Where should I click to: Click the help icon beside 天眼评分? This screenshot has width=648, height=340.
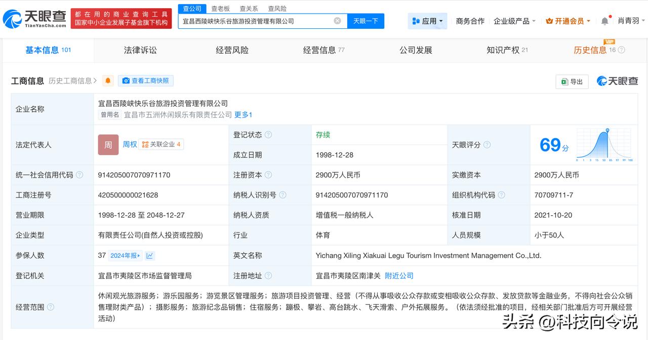point(487,145)
